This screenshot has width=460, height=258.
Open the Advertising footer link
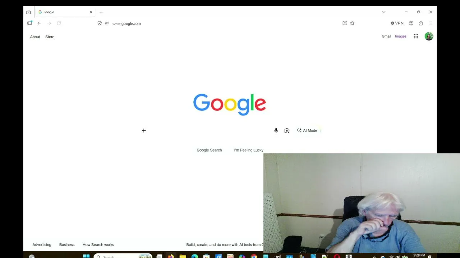[x=42, y=245]
